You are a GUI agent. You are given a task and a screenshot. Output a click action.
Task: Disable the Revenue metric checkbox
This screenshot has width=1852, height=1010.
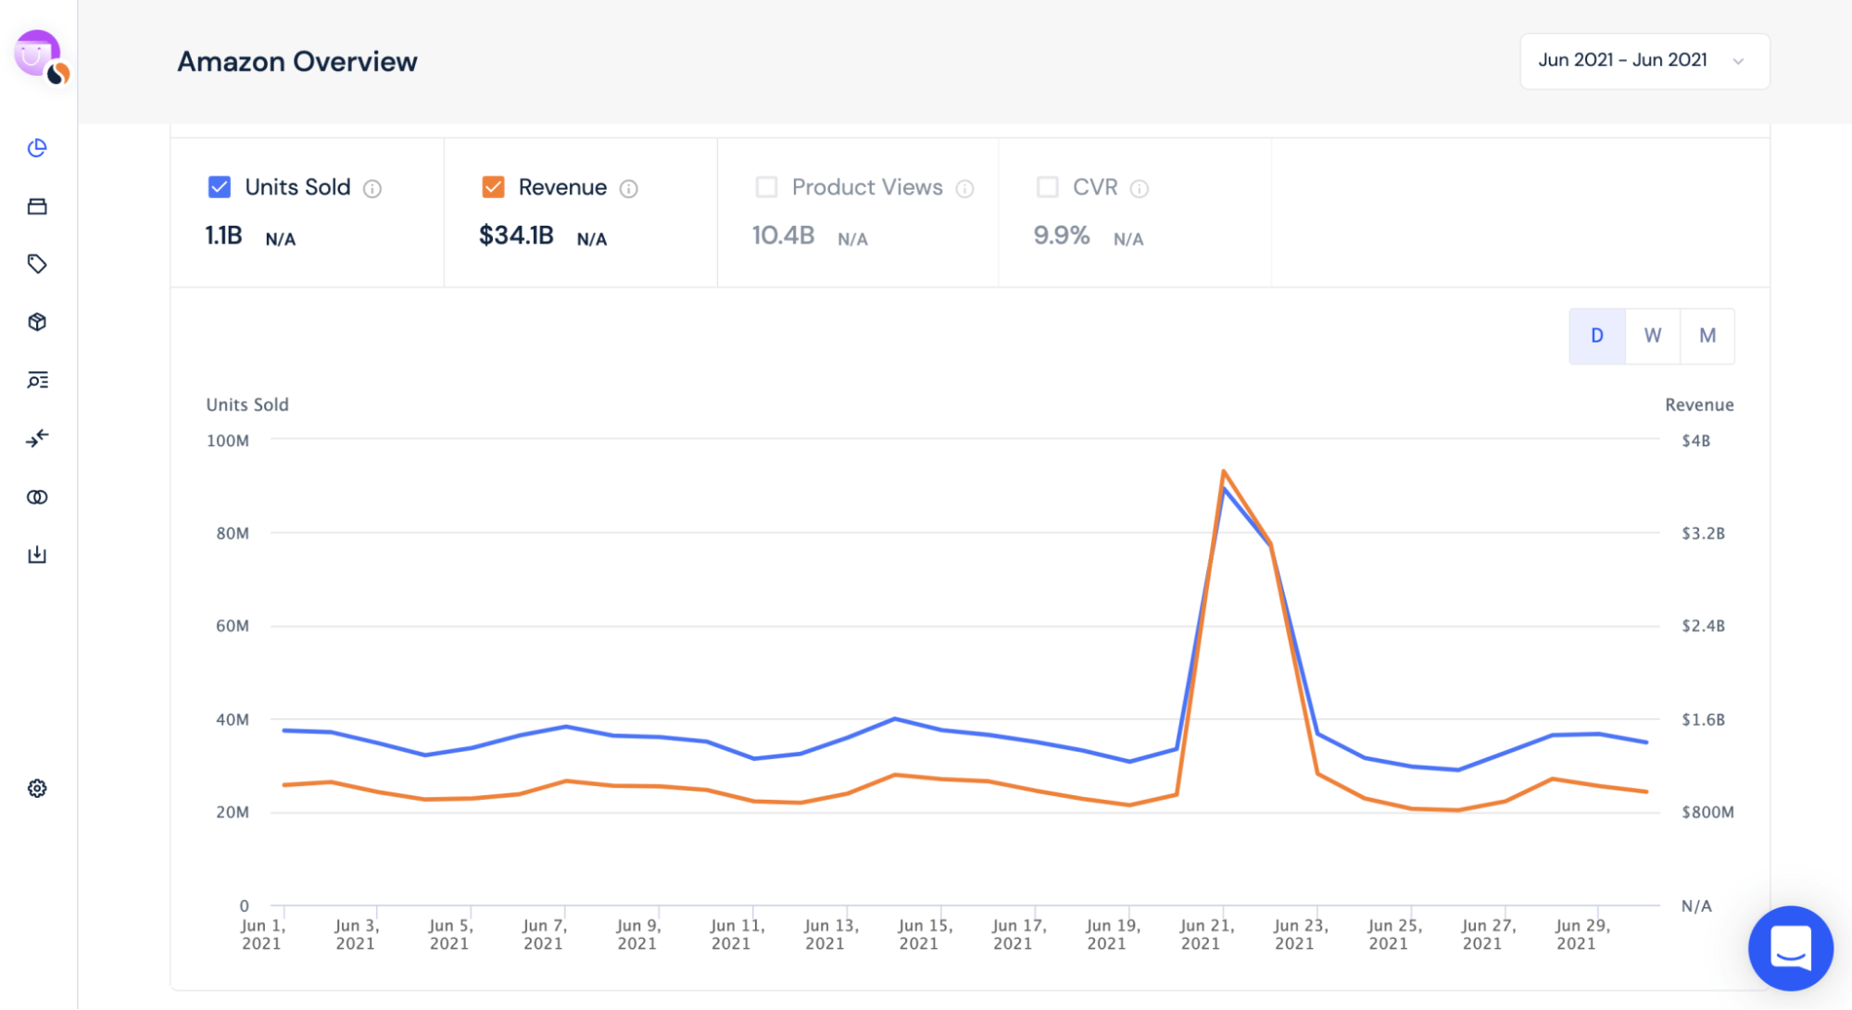click(x=492, y=187)
